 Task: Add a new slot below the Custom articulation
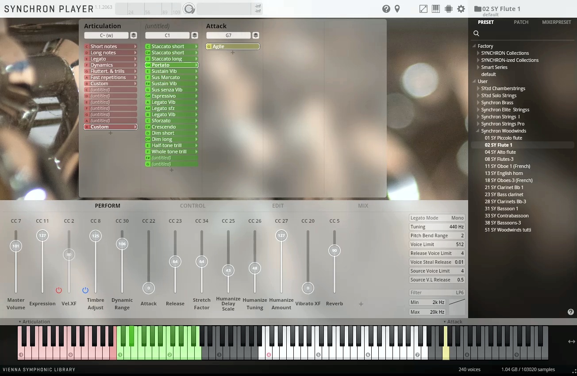[x=111, y=133]
